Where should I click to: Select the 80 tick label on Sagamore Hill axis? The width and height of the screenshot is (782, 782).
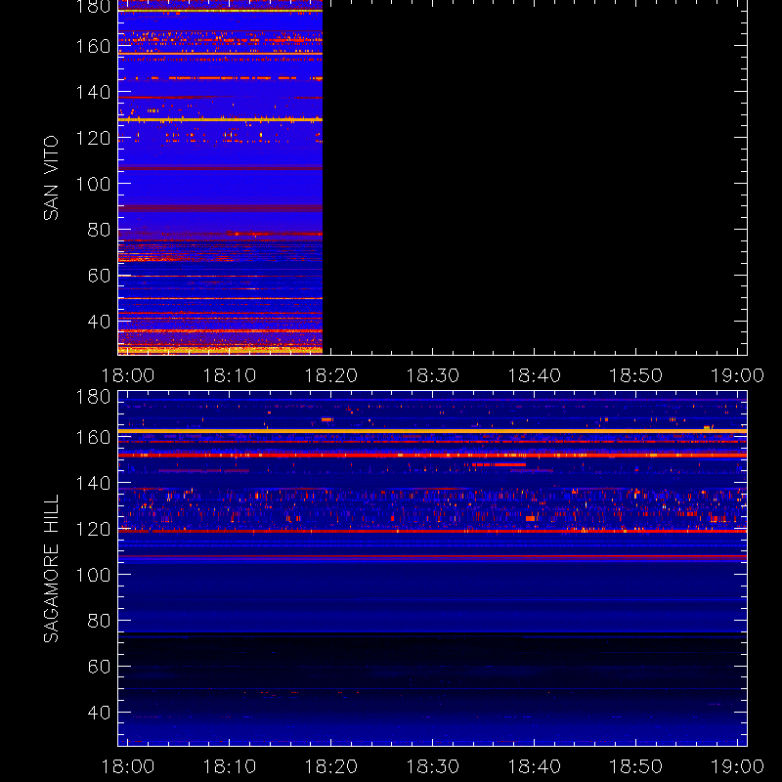pyautogui.click(x=100, y=621)
